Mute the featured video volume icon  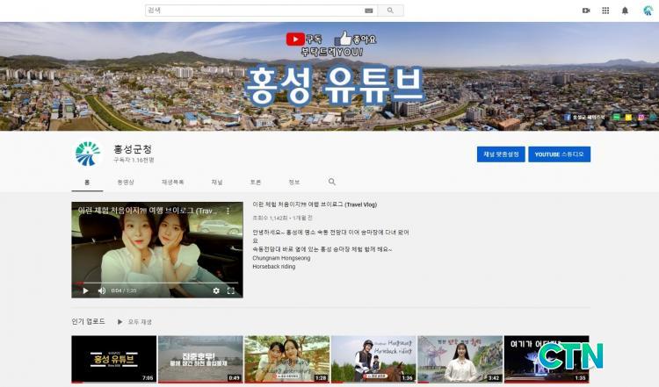[x=102, y=290]
